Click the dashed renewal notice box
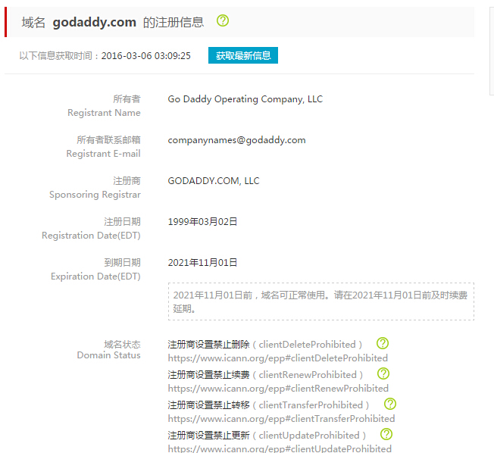Screen dimensions: 494x453 pos(321,301)
